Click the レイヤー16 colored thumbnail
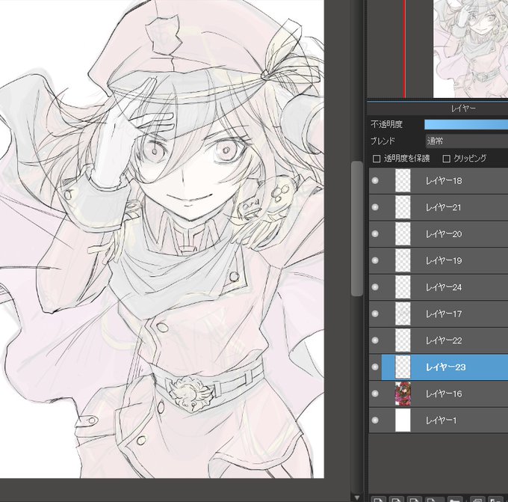Viewport: 508px width, 502px height. pos(403,394)
